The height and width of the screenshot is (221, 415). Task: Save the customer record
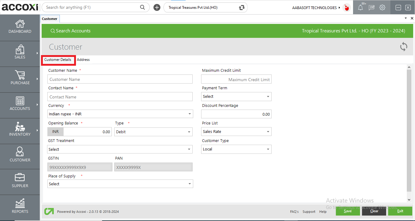tap(348, 211)
